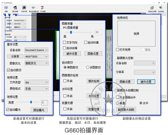Open the enlarged jpg 文件类型 dropdown
The image size is (168, 135).
pos(36,82)
